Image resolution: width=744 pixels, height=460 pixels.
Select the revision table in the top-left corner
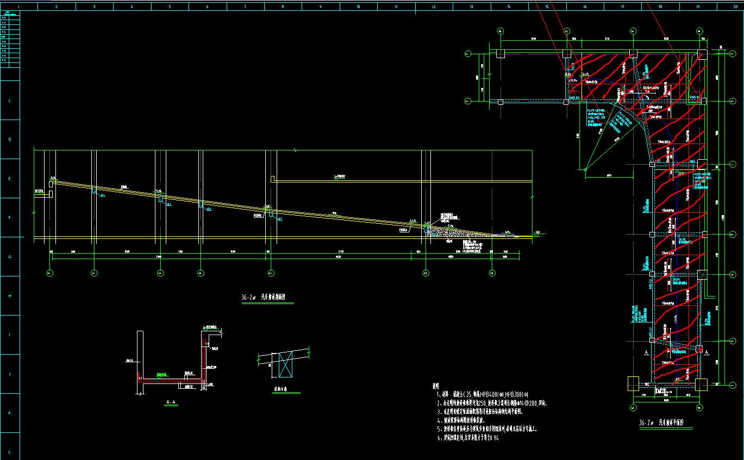[x=10, y=38]
